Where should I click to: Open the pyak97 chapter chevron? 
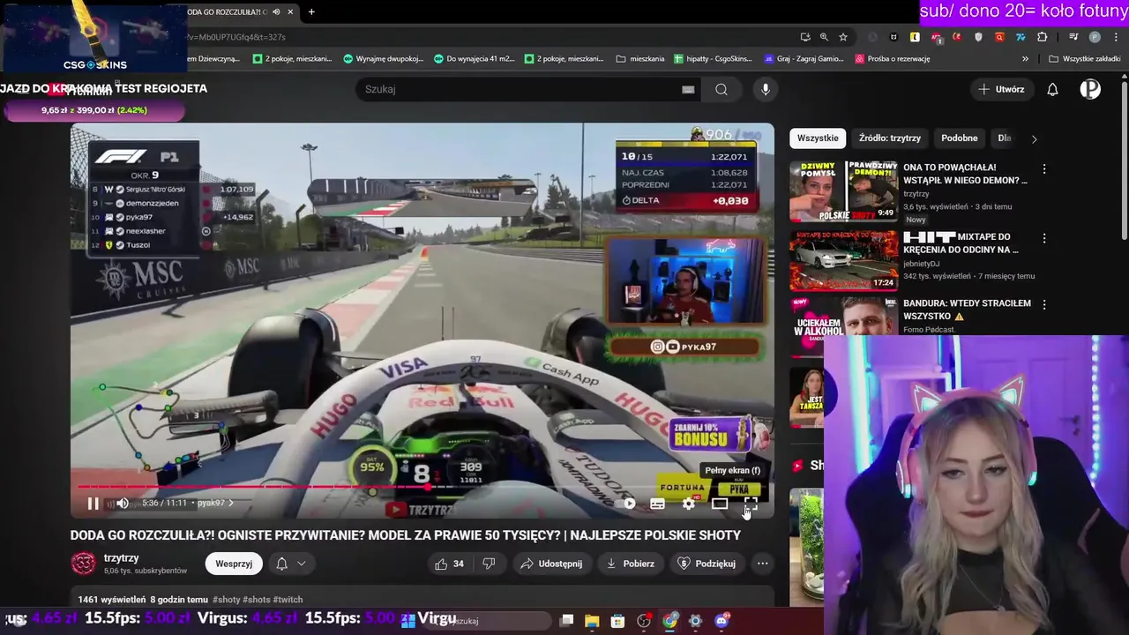coord(231,503)
